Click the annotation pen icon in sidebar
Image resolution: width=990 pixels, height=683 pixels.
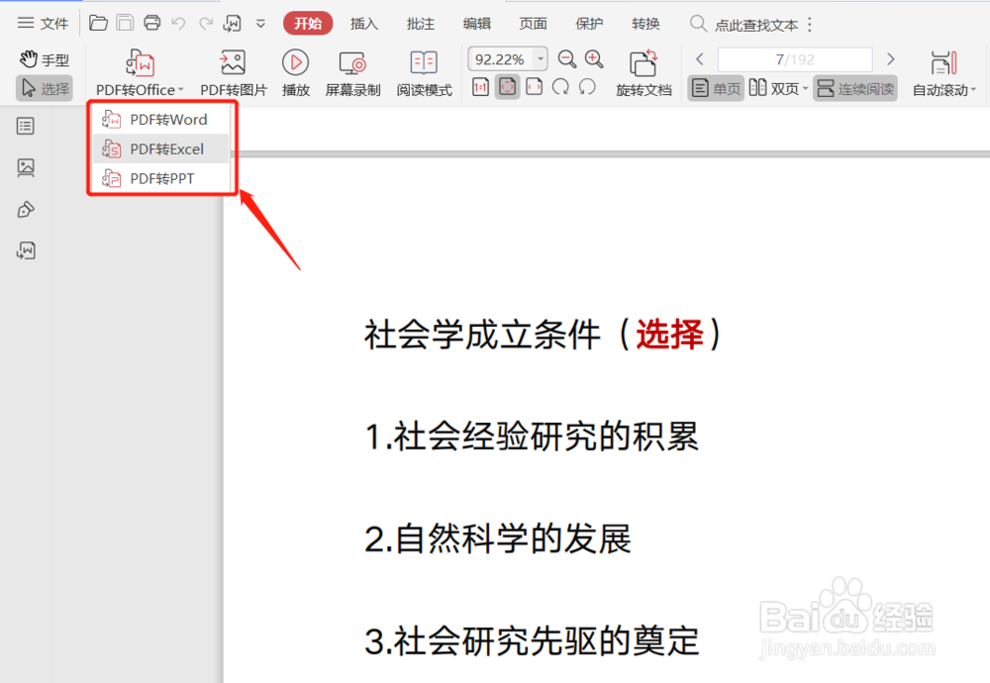25,209
